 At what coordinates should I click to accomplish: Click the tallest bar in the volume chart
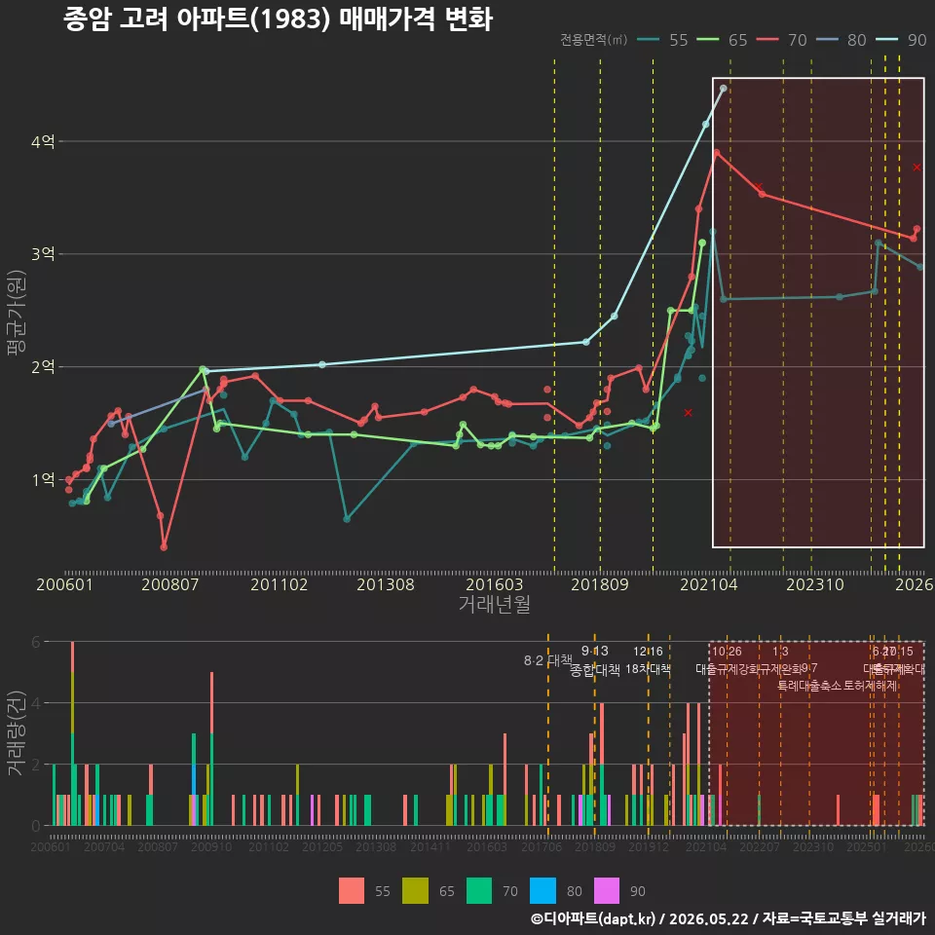[73, 733]
